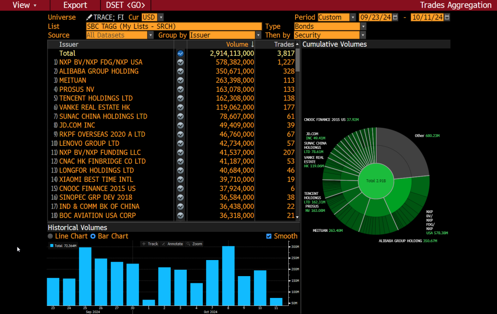Click the issuer table vertical scrollbar thumb
The width and height of the screenshot is (497, 314).
coord(298,60)
